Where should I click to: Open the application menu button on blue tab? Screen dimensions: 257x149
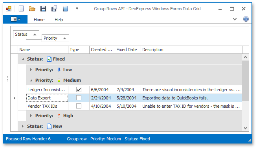15,19
